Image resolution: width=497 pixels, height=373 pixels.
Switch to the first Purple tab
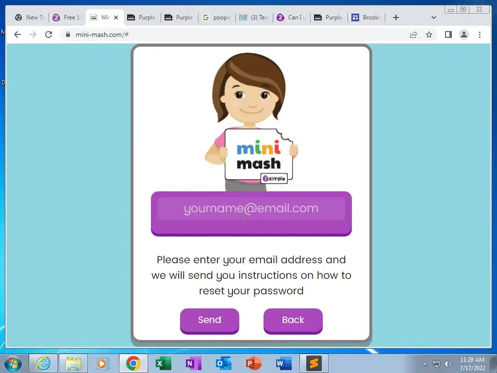142,17
